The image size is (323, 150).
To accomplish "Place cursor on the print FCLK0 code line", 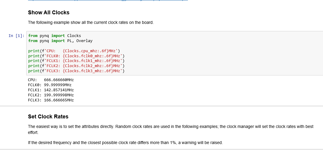I will (x=76, y=56).
